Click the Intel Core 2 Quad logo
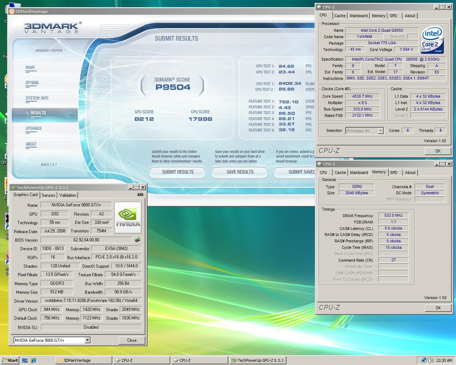The image size is (456, 365). click(432, 40)
